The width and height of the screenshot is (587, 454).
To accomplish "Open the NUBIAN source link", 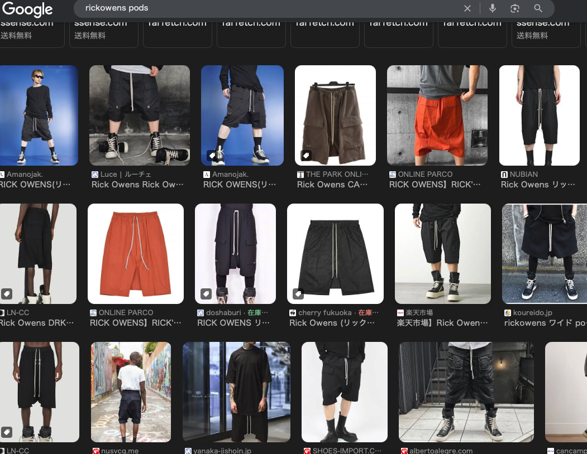I will coord(524,174).
